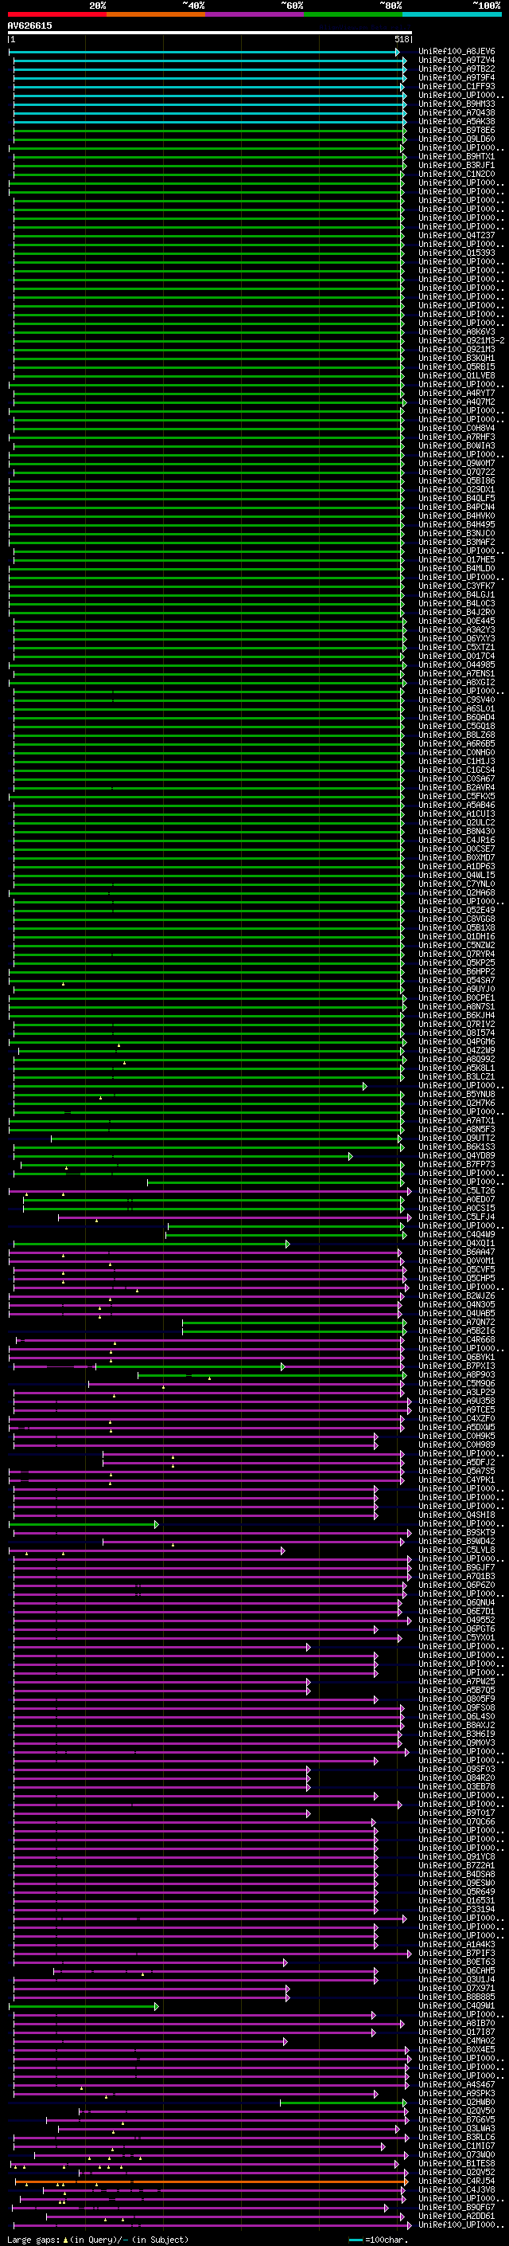The height and width of the screenshot is (2246, 509).
Task: Select label UniRef100_Q2HA68
Action: 457,893
